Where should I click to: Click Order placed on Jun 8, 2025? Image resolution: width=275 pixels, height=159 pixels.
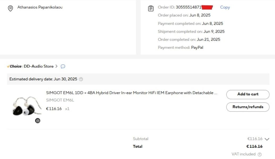point(184,15)
